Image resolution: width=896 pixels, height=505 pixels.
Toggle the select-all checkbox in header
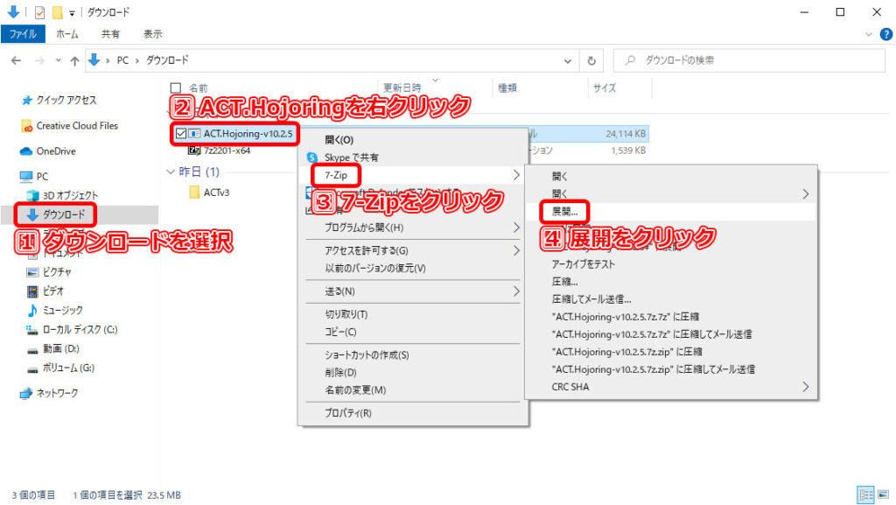[x=175, y=88]
